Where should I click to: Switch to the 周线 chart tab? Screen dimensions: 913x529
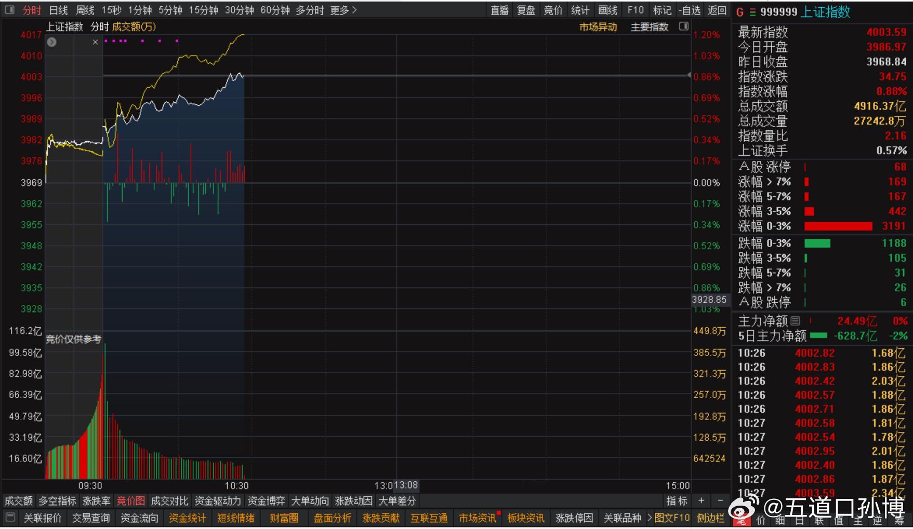tap(85, 10)
